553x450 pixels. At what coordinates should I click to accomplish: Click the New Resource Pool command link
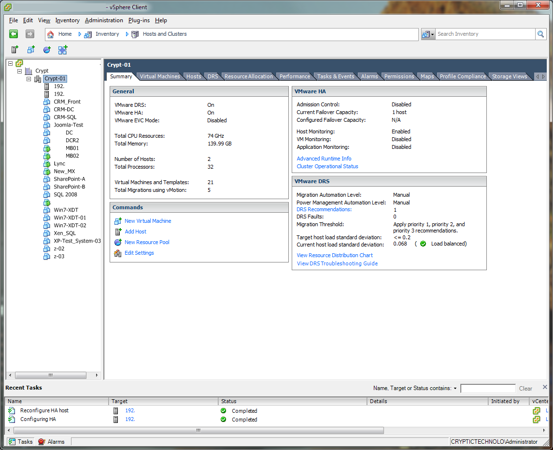click(x=147, y=242)
